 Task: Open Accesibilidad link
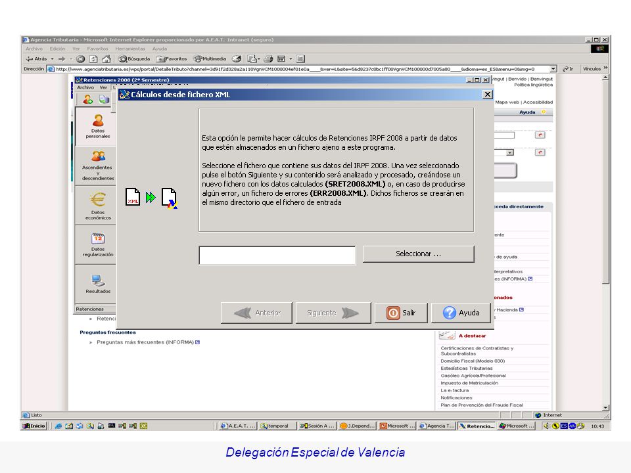pyautogui.click(x=538, y=102)
